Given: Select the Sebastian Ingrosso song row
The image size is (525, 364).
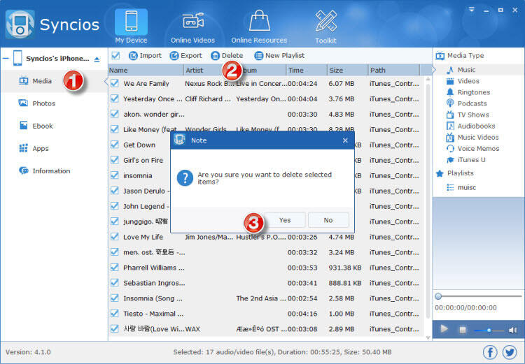Looking at the screenshot, I should click(x=265, y=283).
